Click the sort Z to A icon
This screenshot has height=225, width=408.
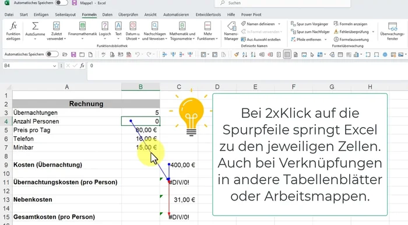[253, 54]
